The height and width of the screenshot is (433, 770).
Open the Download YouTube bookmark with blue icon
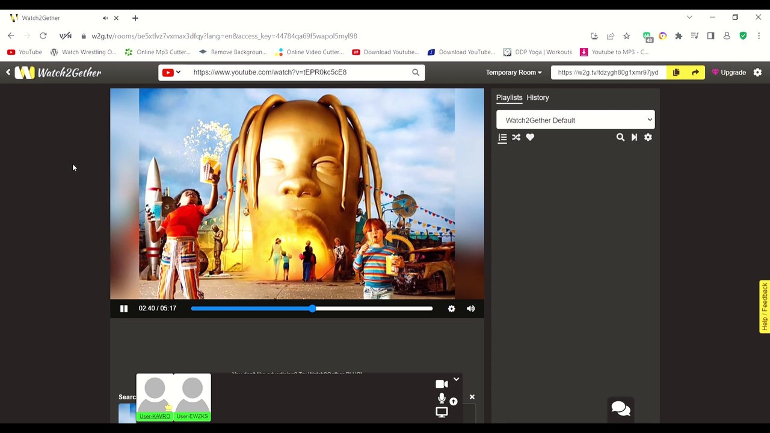(461, 52)
